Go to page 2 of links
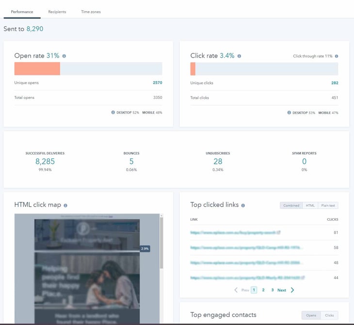 (x=263, y=290)
